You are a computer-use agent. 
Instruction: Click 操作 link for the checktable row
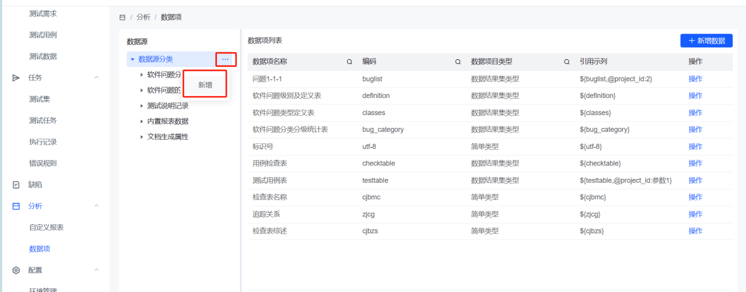pyautogui.click(x=695, y=163)
